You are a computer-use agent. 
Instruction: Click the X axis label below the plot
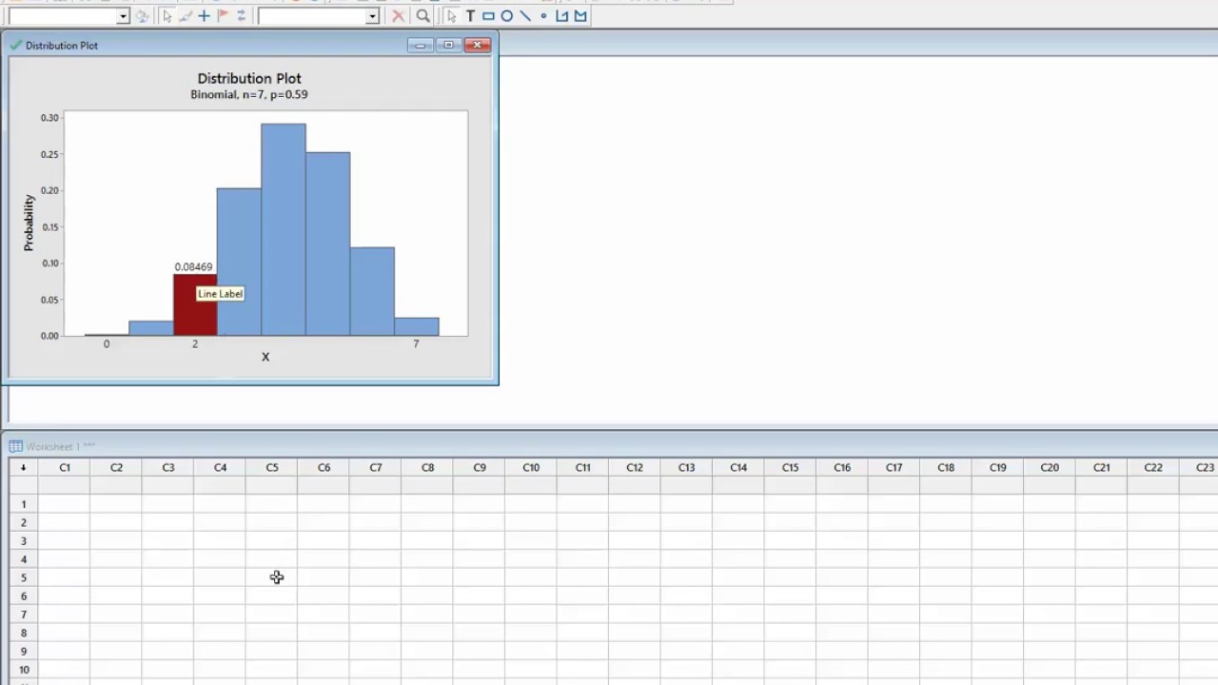pyautogui.click(x=265, y=357)
